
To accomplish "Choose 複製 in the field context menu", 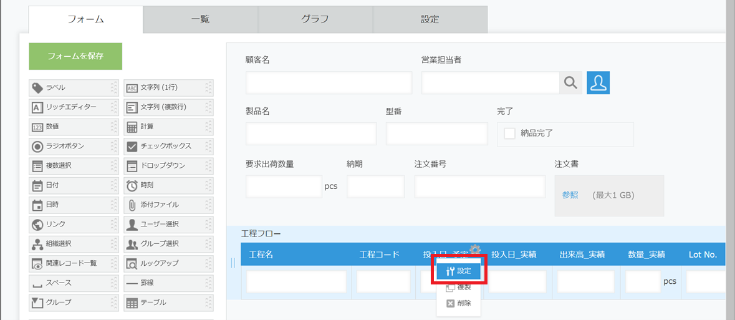I will [458, 287].
